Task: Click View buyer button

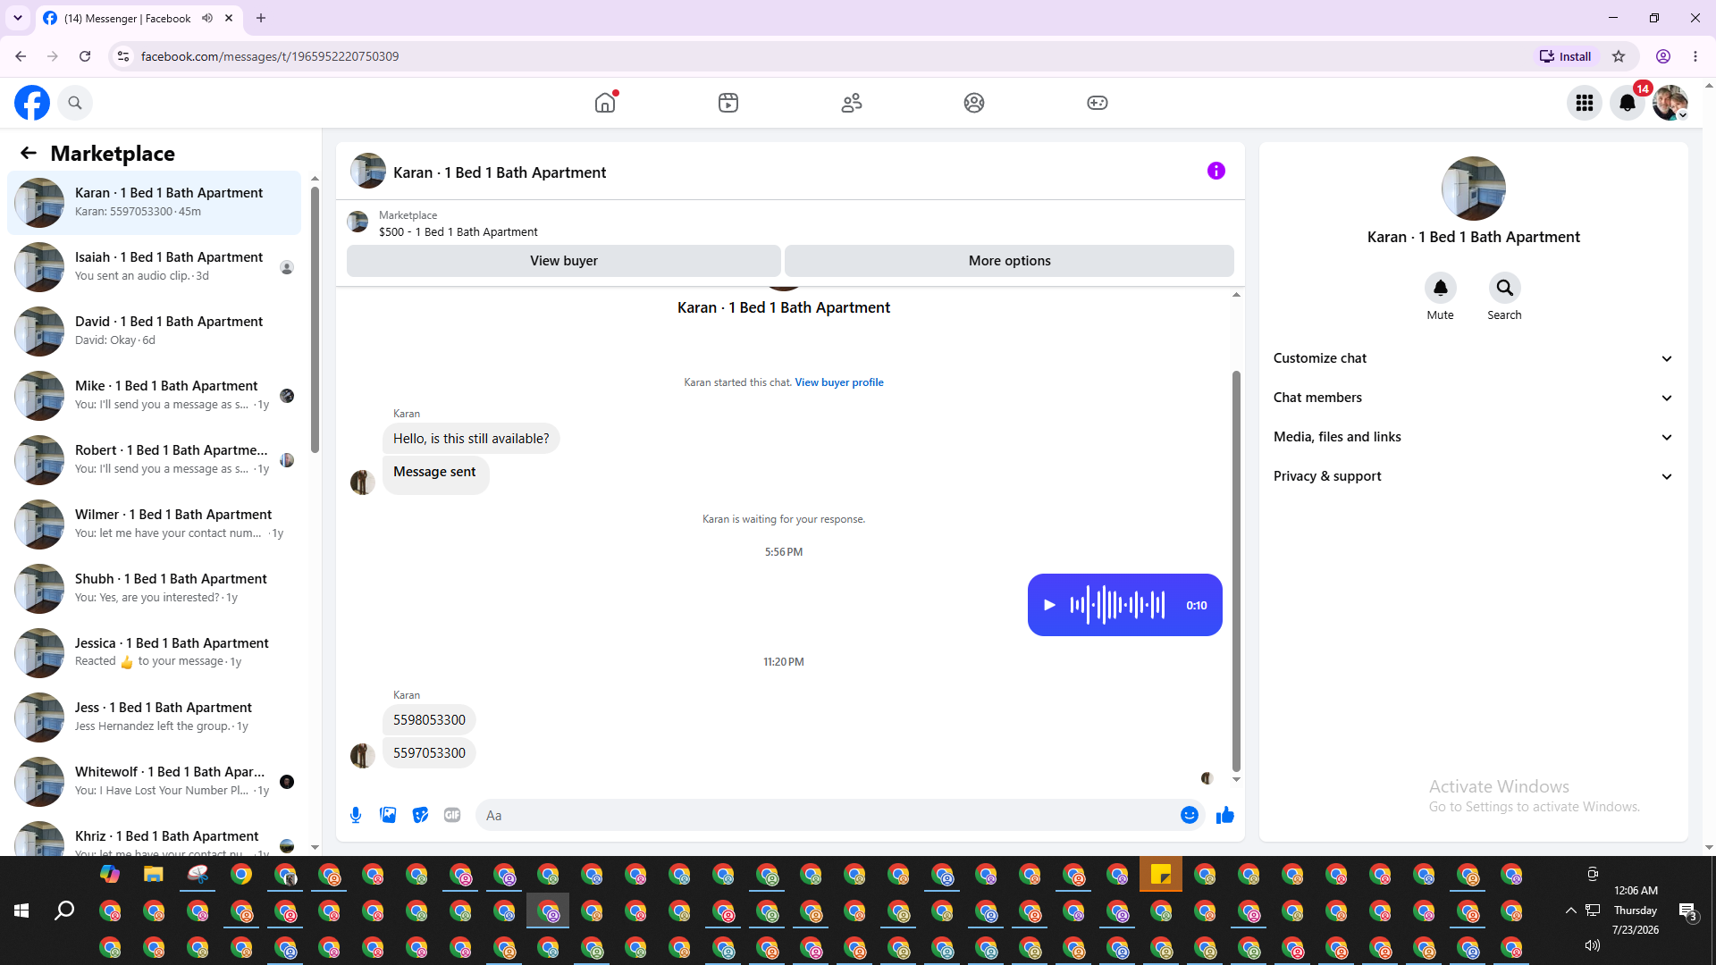Action: coord(564,261)
